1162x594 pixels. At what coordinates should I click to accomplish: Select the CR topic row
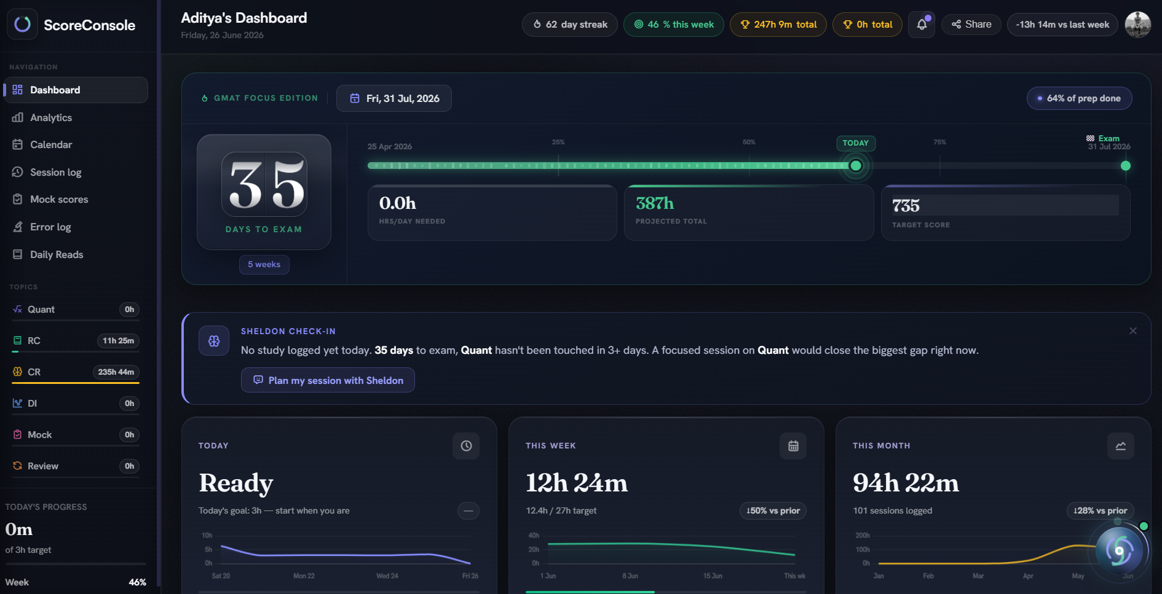point(76,372)
